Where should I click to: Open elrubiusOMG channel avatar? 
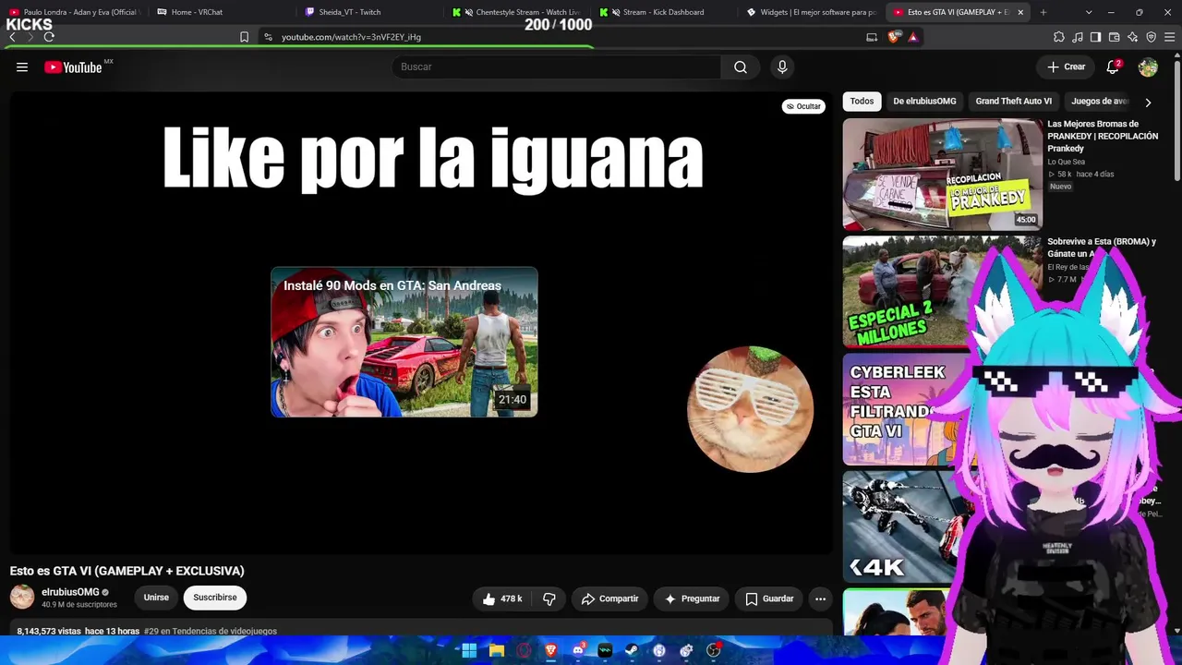click(22, 597)
